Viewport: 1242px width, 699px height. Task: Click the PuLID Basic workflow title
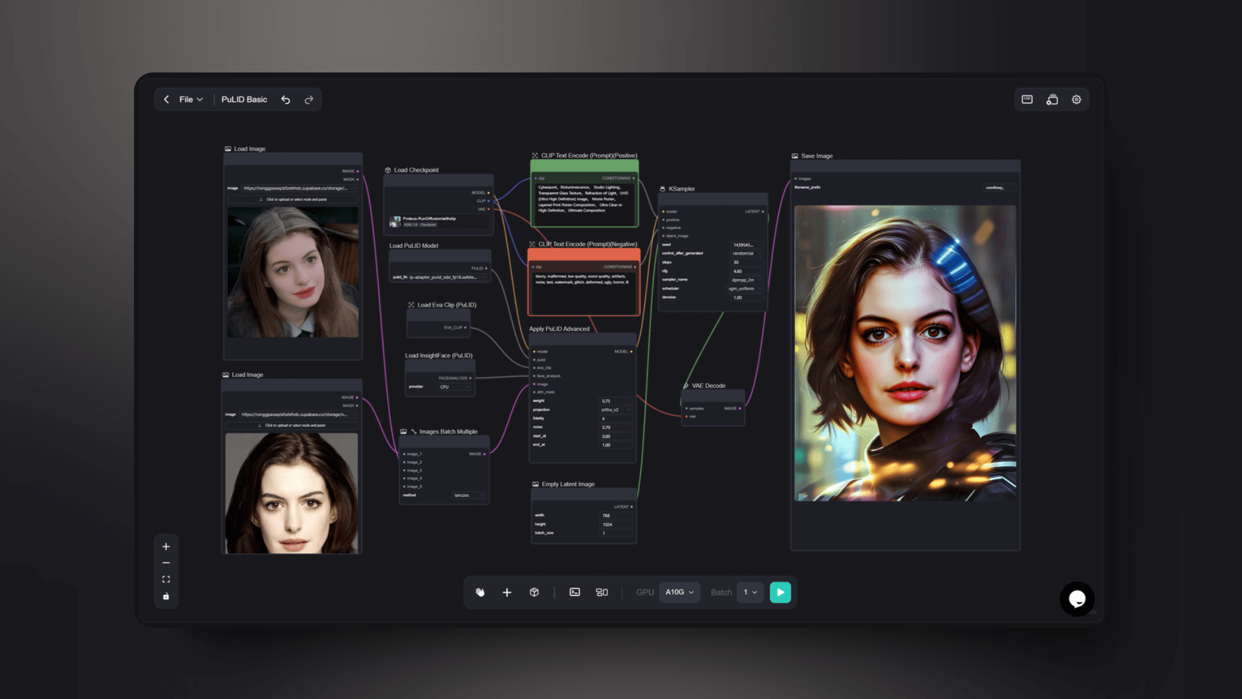[244, 100]
